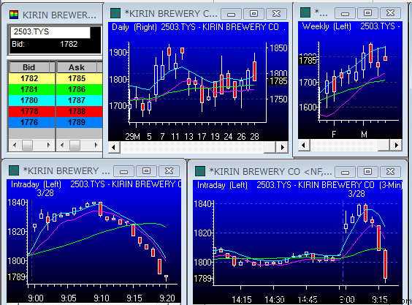
Task: Click the 14:15 time label on 3-Min chart
Action: pos(242,299)
